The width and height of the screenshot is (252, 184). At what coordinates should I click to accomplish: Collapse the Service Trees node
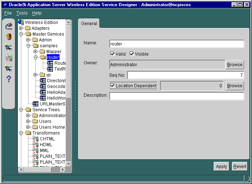tap(21, 110)
